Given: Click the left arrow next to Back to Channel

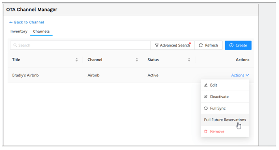Looking at the screenshot, I should pos(11,22).
